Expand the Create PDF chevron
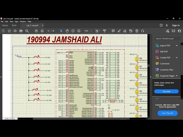183x137 pixels. coord(177,58)
